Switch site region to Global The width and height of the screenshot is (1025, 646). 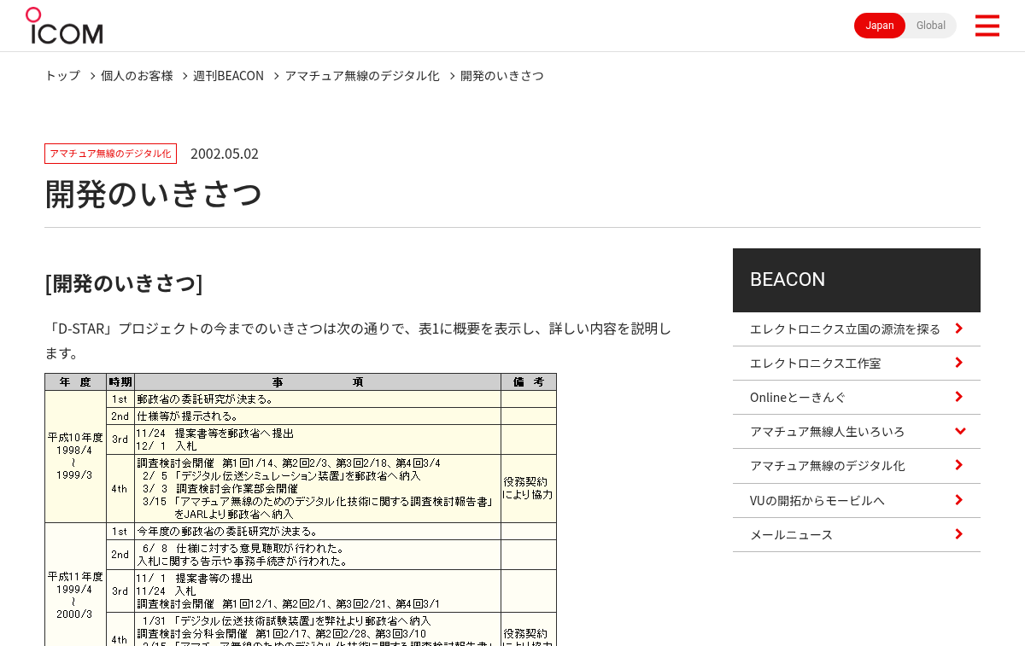[931, 26]
